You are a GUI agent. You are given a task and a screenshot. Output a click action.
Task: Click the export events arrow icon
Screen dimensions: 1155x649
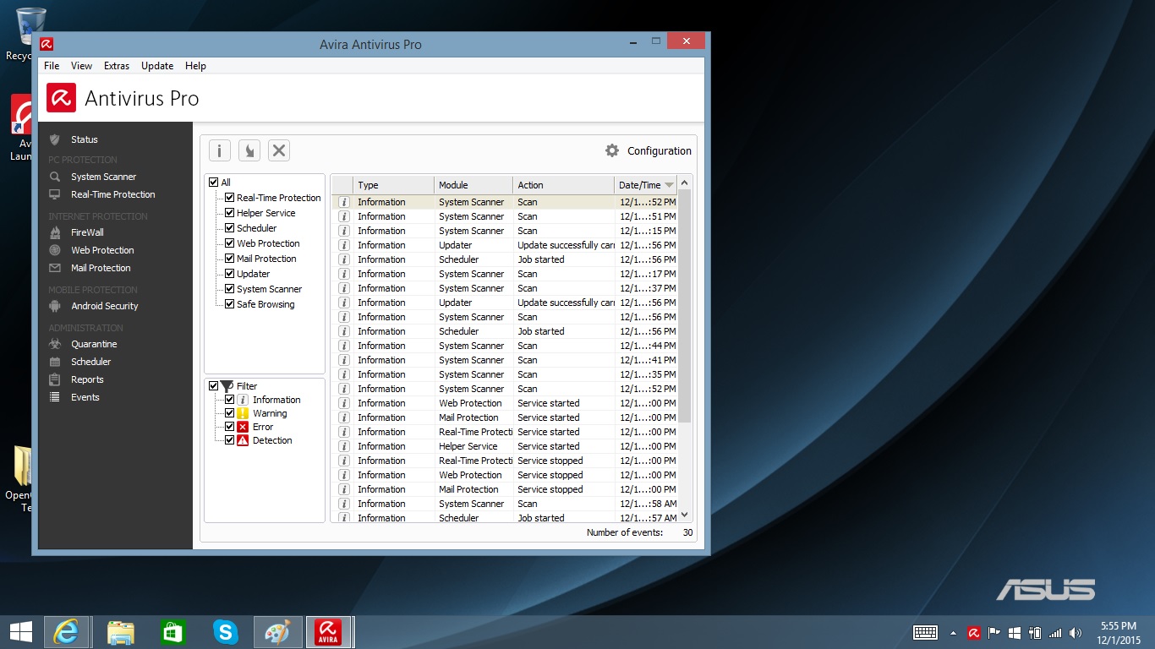(249, 150)
